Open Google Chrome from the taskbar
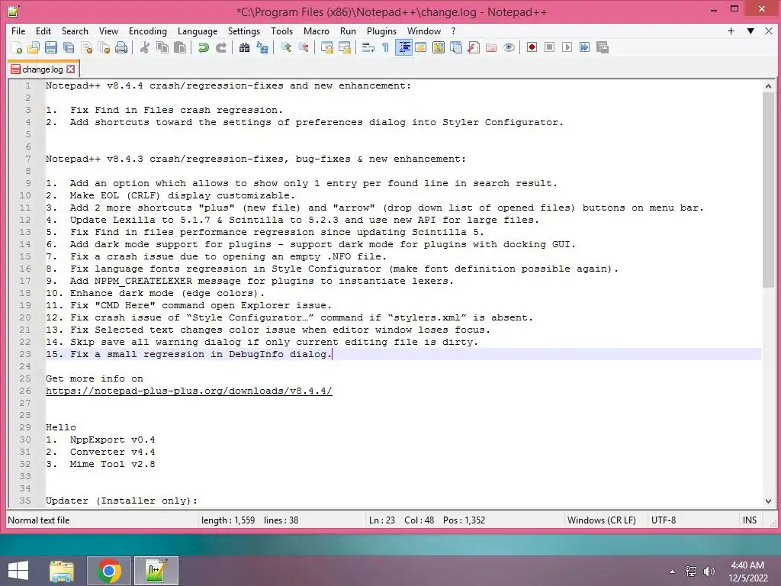Viewport: 781px width, 586px height. (109, 571)
